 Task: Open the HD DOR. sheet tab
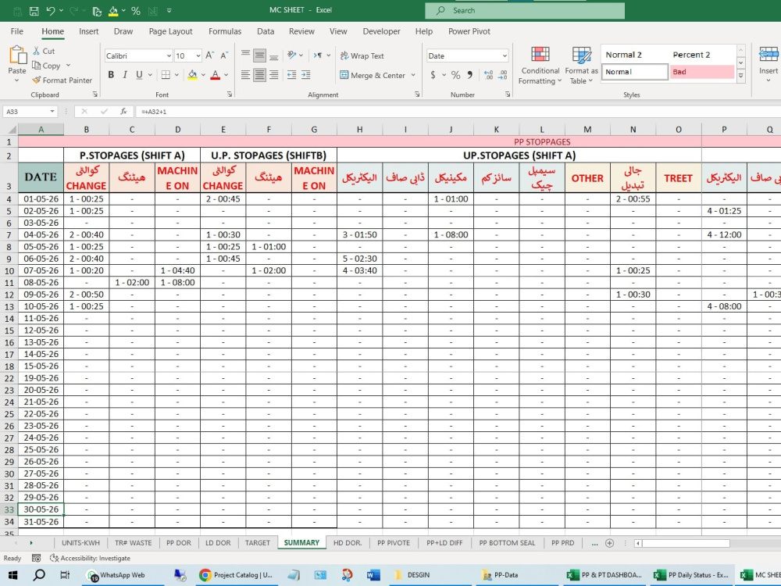coord(348,543)
